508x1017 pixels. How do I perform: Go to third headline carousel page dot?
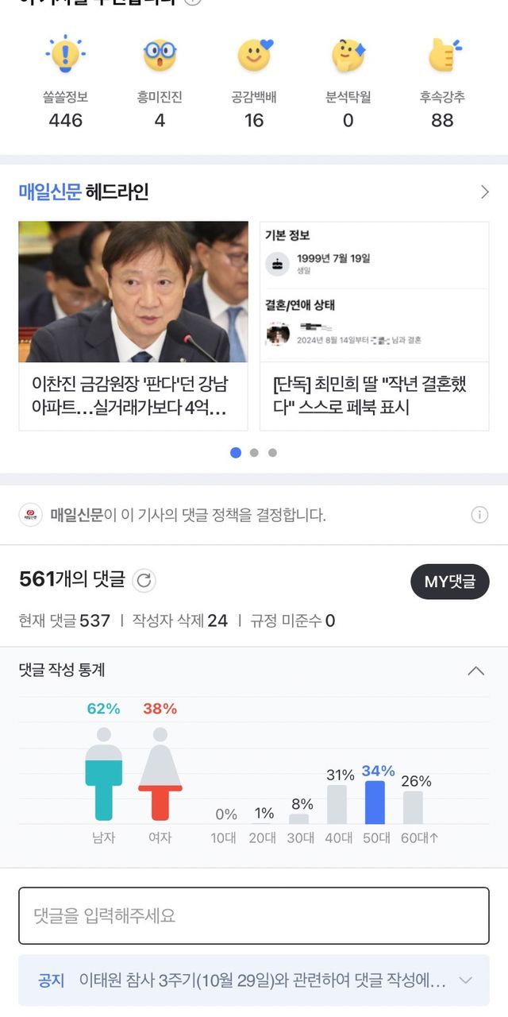click(272, 453)
